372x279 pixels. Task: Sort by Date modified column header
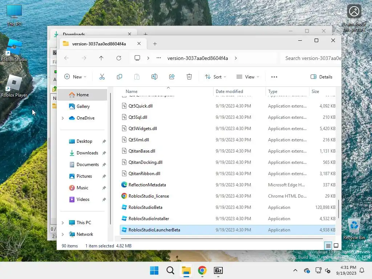pos(229,91)
